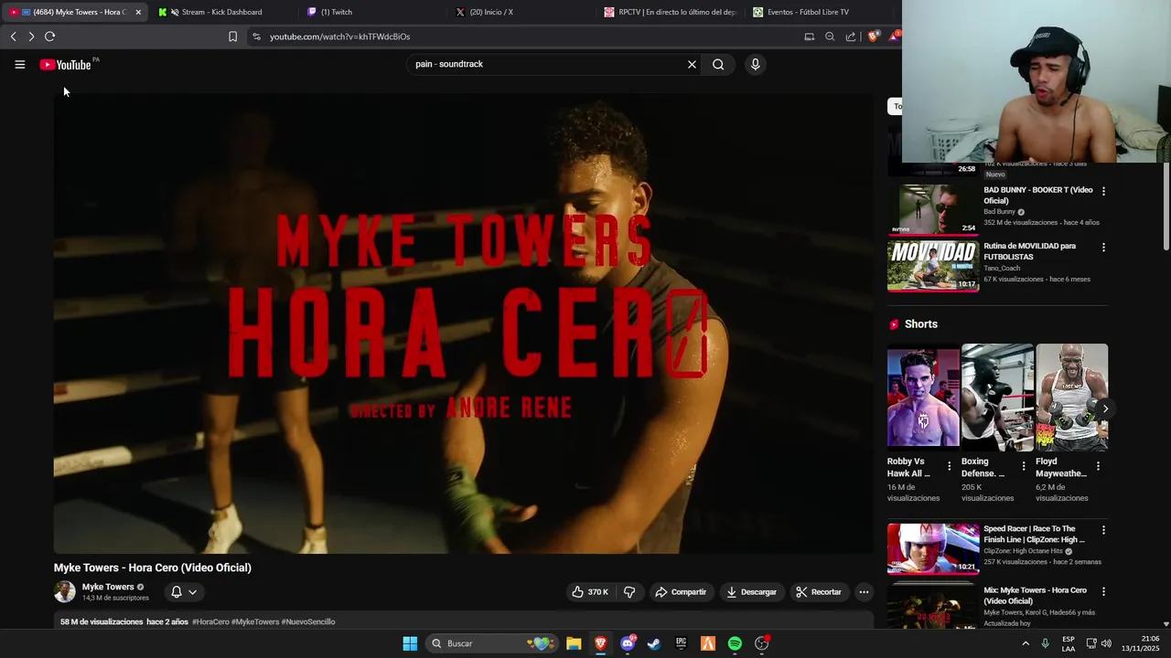The width and height of the screenshot is (1171, 658).
Task: Click the page vertical scrollbar thumb
Action: [x=1166, y=206]
